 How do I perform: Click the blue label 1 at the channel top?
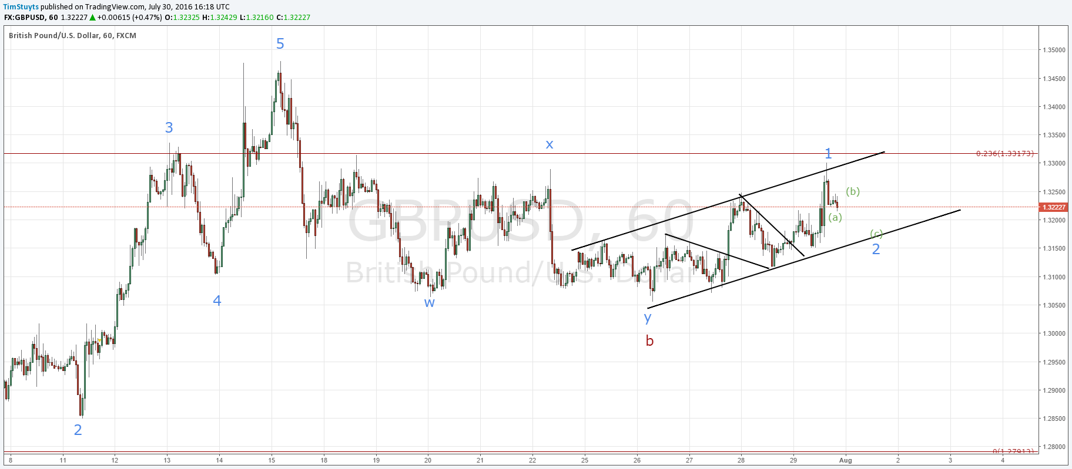click(x=828, y=154)
